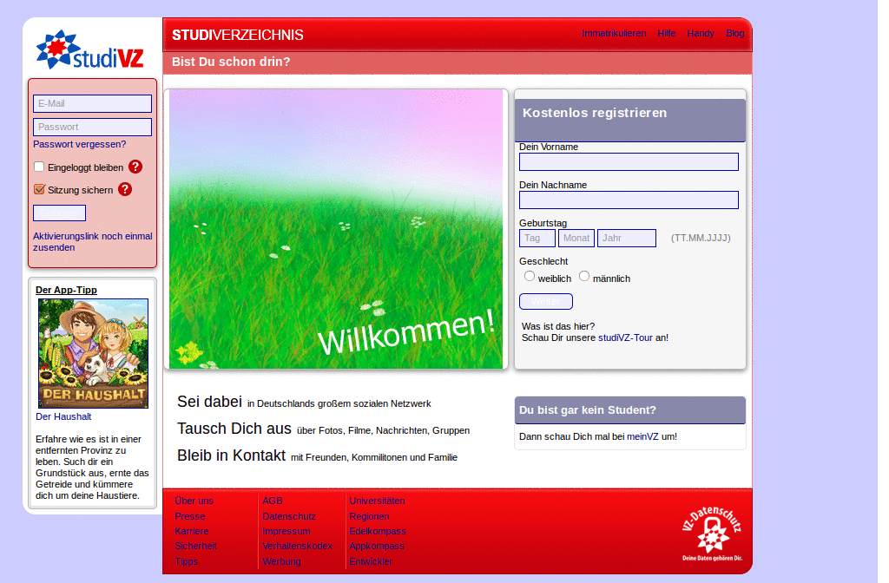Open Immatrikulieren in the top navigation
Image resolution: width=889 pixels, height=583 pixels.
[614, 34]
